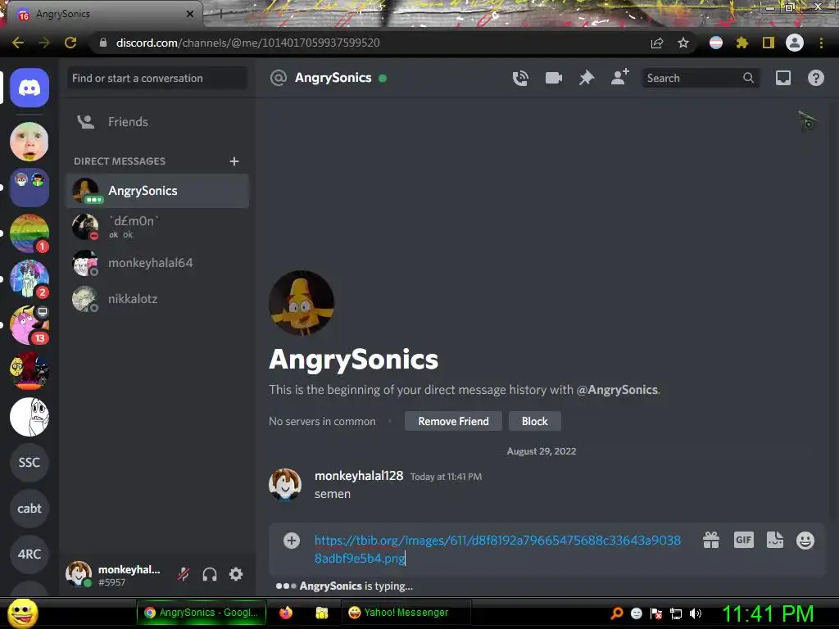Click the Remove Friend button

(453, 421)
